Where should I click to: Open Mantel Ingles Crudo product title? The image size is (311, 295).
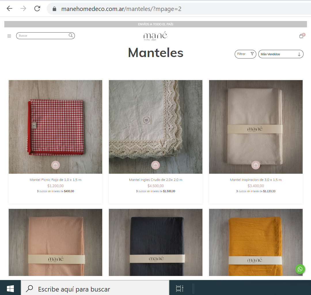point(155,180)
